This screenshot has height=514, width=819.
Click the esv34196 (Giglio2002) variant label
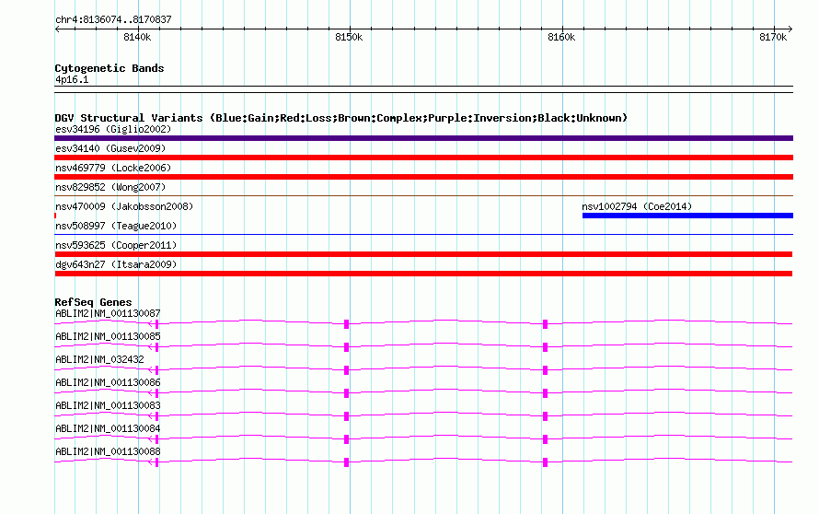tap(113, 129)
